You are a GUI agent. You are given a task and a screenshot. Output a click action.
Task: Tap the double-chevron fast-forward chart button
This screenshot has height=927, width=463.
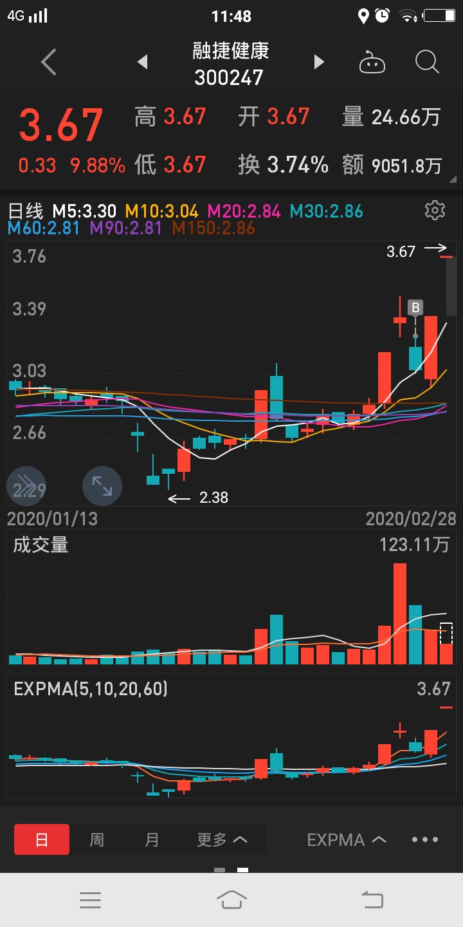pos(26,485)
